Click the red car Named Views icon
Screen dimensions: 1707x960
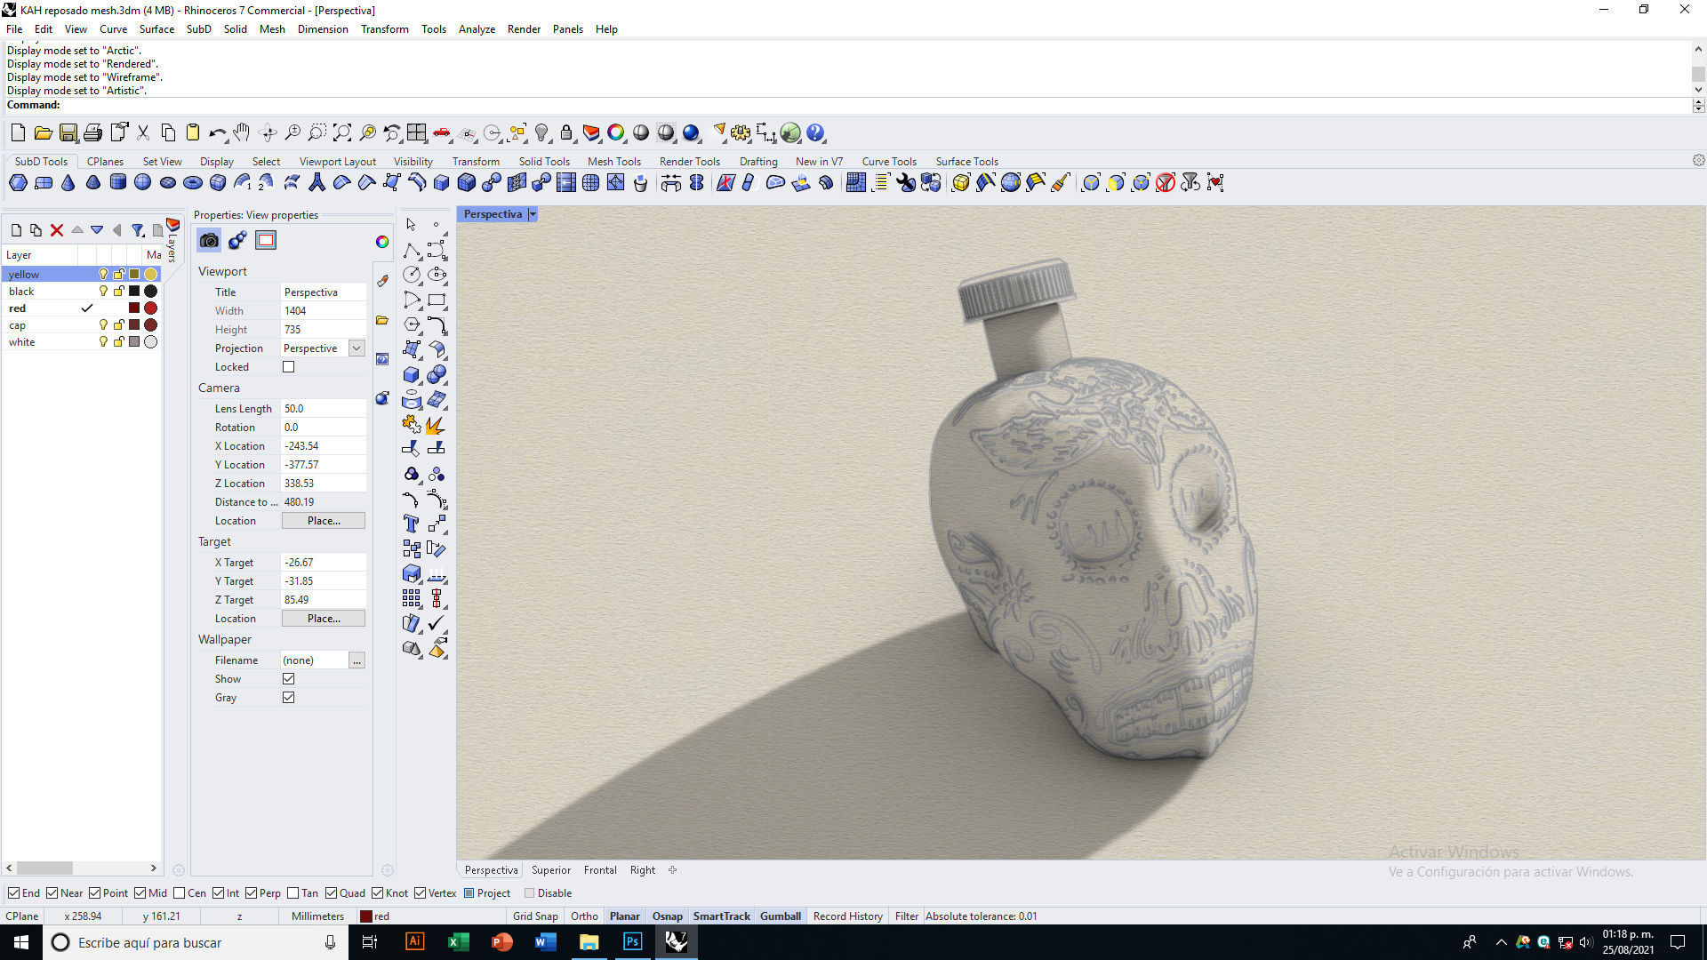(442, 133)
